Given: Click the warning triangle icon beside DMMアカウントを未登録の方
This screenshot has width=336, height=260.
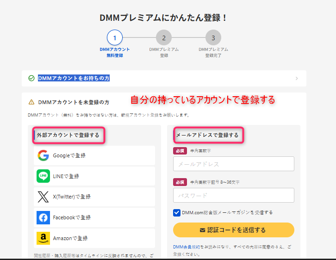Looking at the screenshot, I should coord(31,102).
